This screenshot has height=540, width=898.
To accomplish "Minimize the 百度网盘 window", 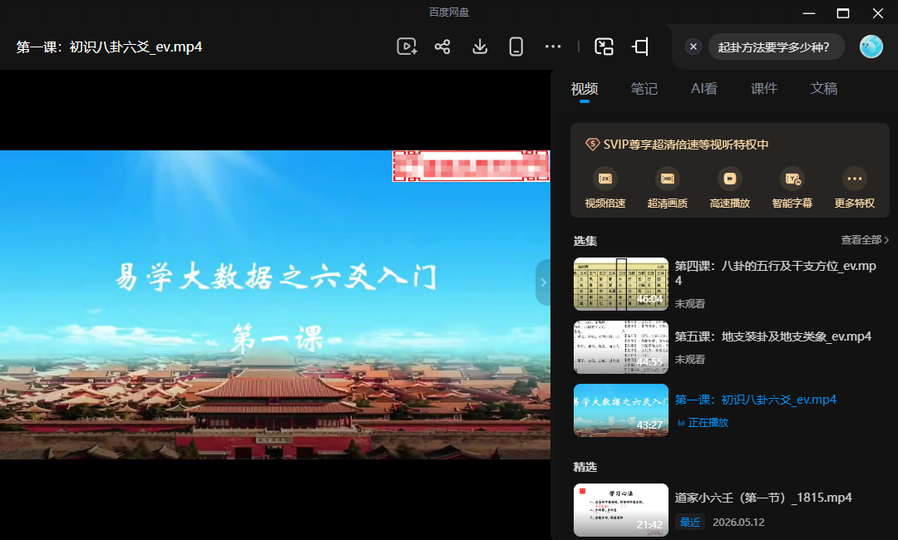I will [809, 13].
